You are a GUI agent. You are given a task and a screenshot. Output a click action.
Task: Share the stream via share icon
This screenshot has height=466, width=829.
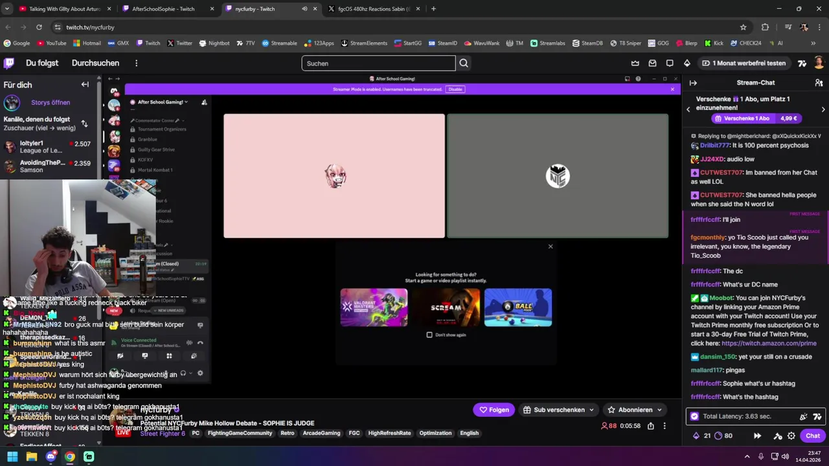pos(651,426)
